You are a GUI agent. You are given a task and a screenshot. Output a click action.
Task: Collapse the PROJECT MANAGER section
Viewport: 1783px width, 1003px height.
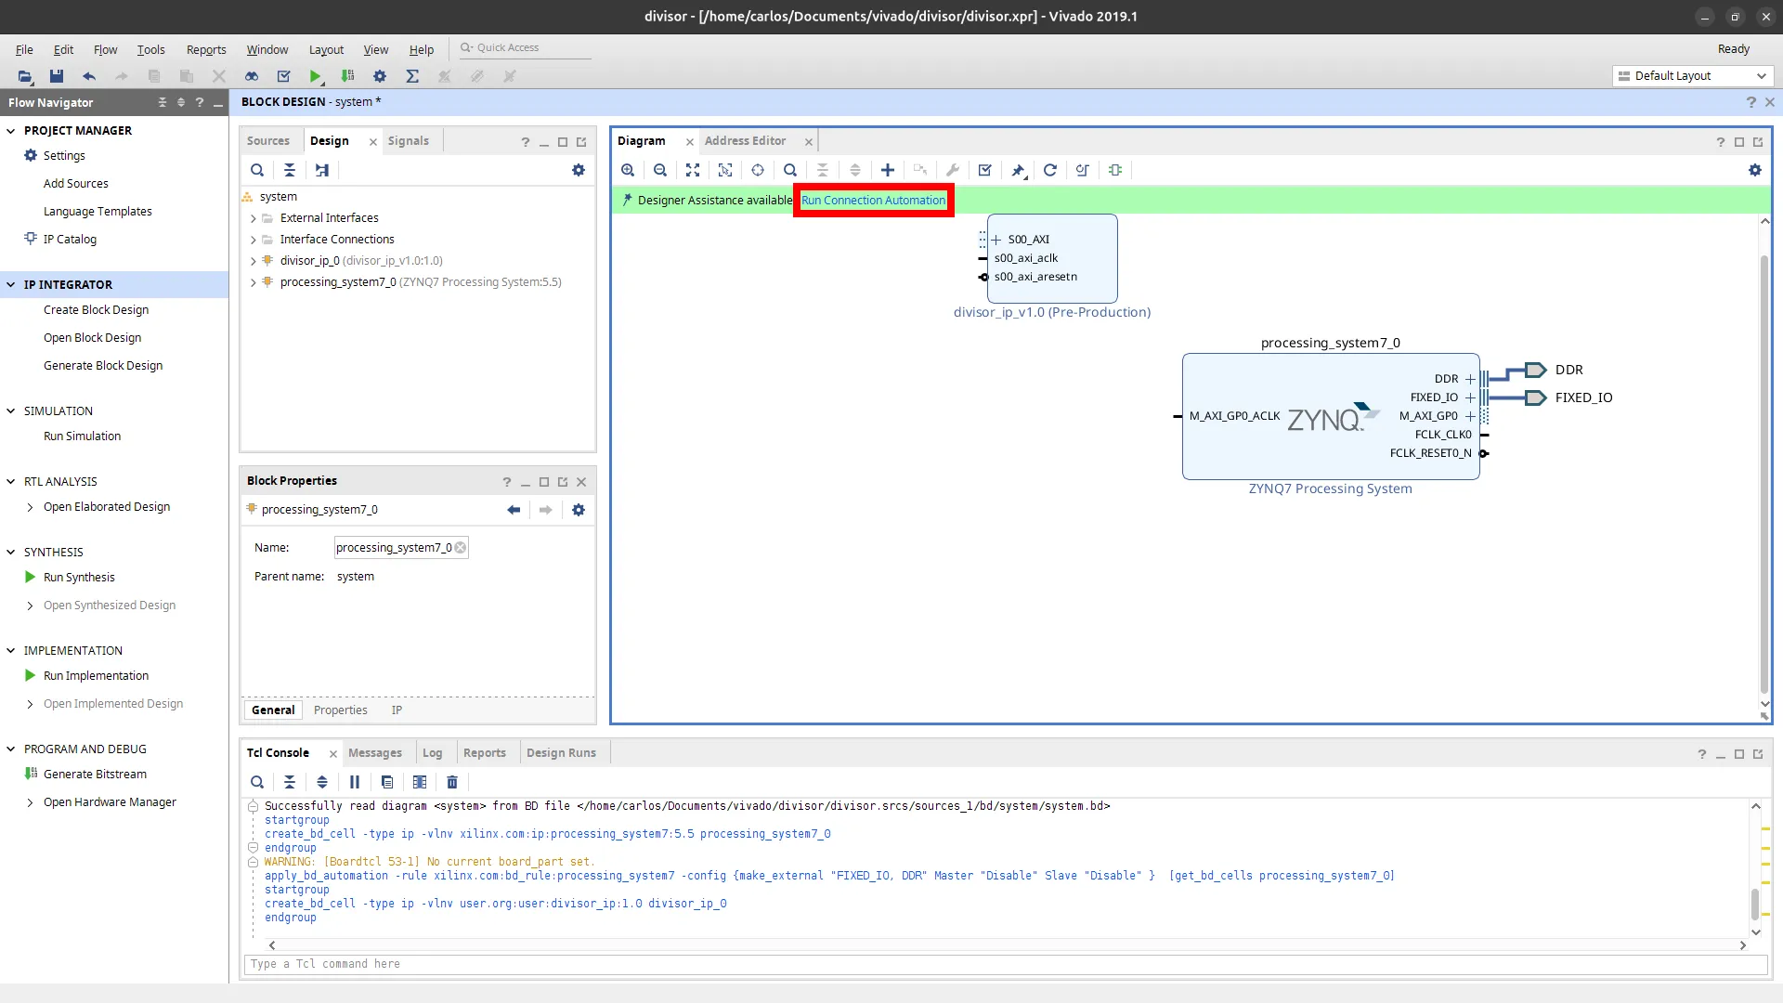11,131
